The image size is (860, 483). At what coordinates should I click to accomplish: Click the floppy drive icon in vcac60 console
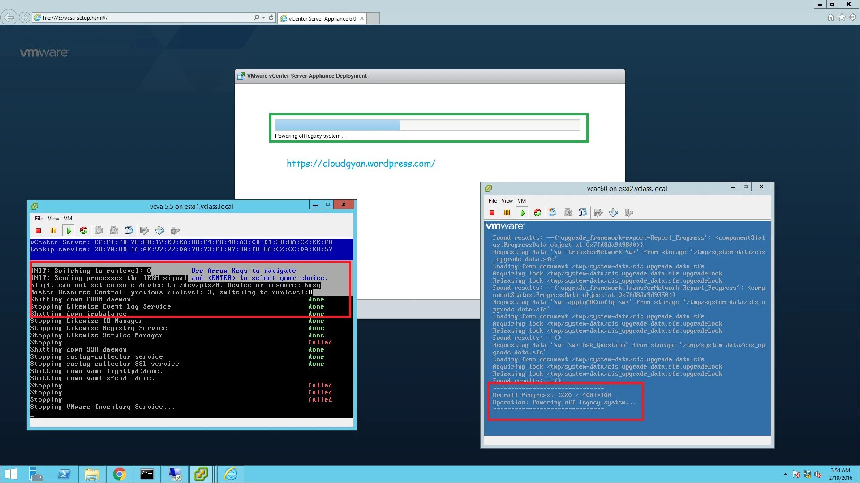pyautogui.click(x=598, y=213)
